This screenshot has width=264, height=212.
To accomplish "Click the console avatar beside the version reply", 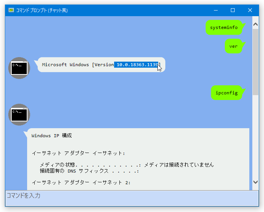I will click(x=19, y=68).
